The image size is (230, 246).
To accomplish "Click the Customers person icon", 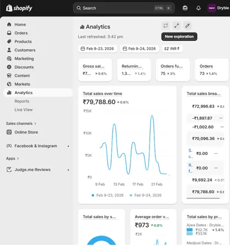I will (x=9, y=50).
